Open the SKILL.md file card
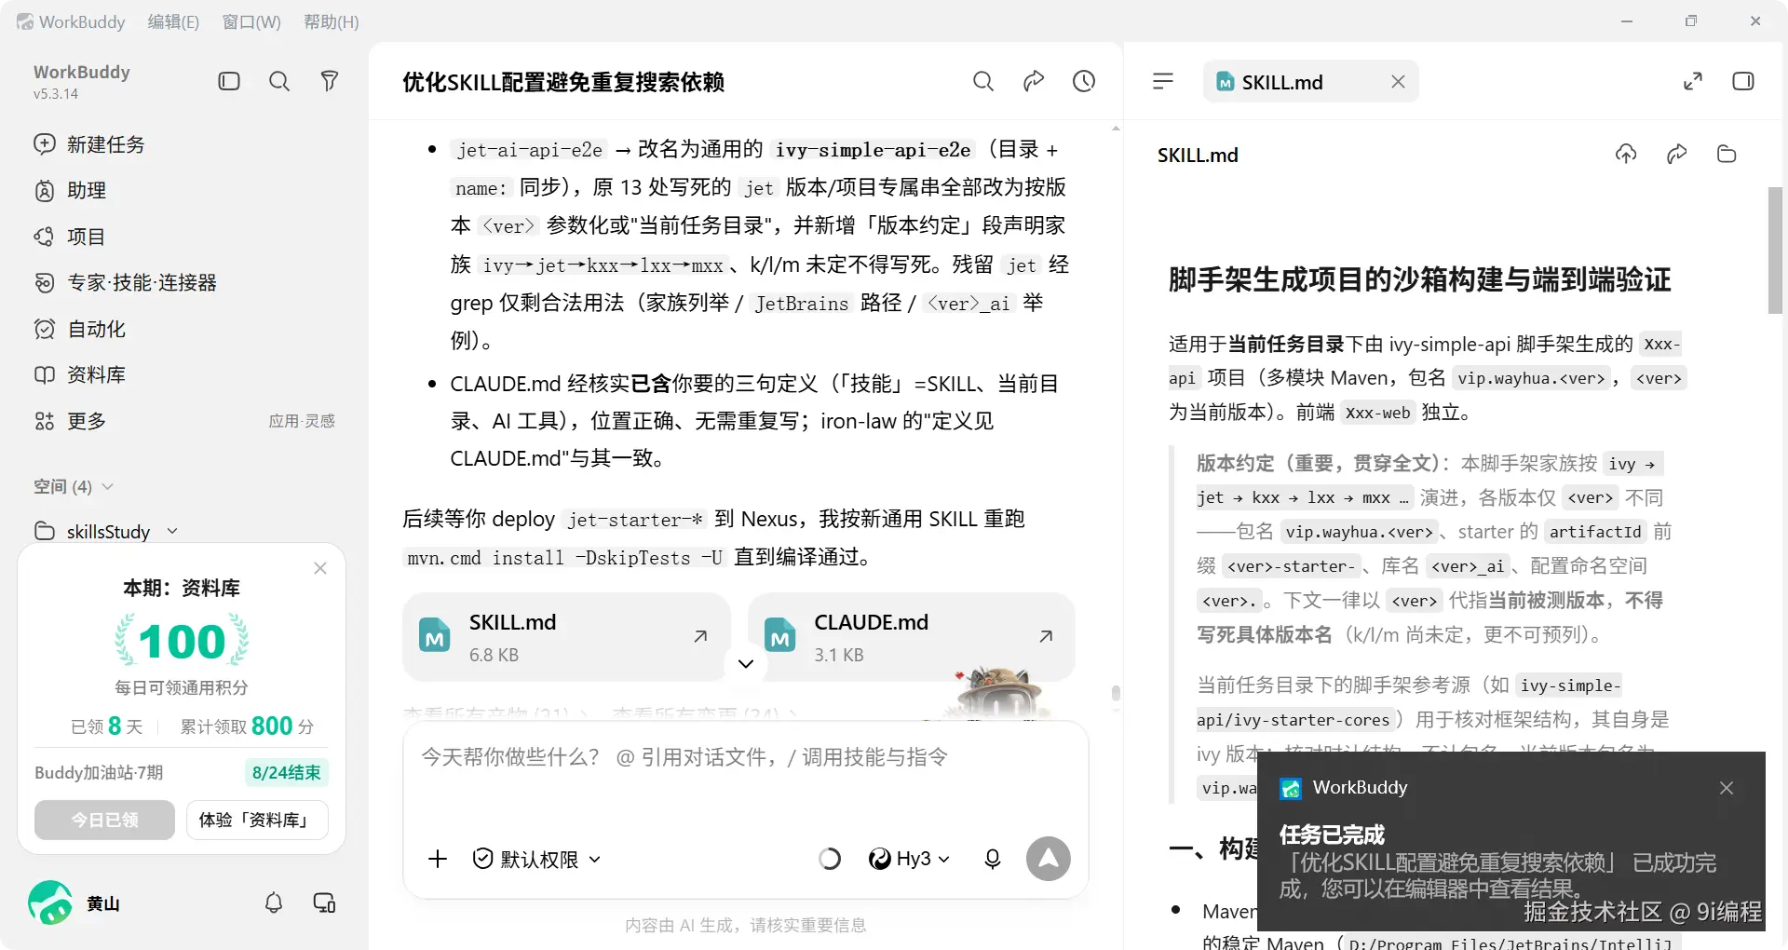 (x=566, y=637)
